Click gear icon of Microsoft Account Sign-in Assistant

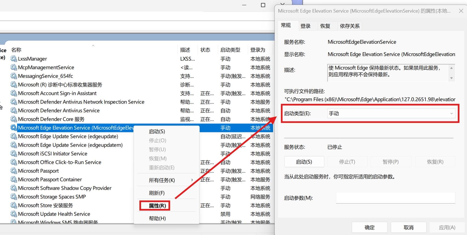coord(14,93)
